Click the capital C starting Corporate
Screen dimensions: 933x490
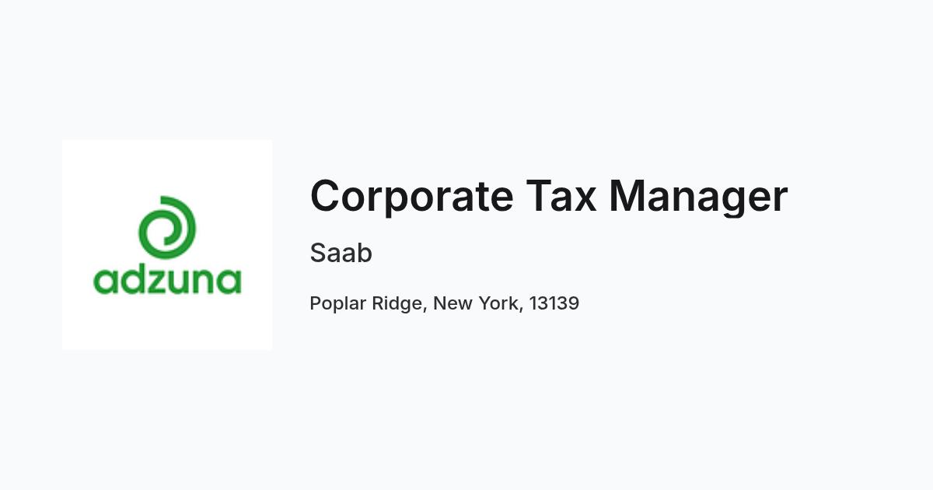click(326, 196)
